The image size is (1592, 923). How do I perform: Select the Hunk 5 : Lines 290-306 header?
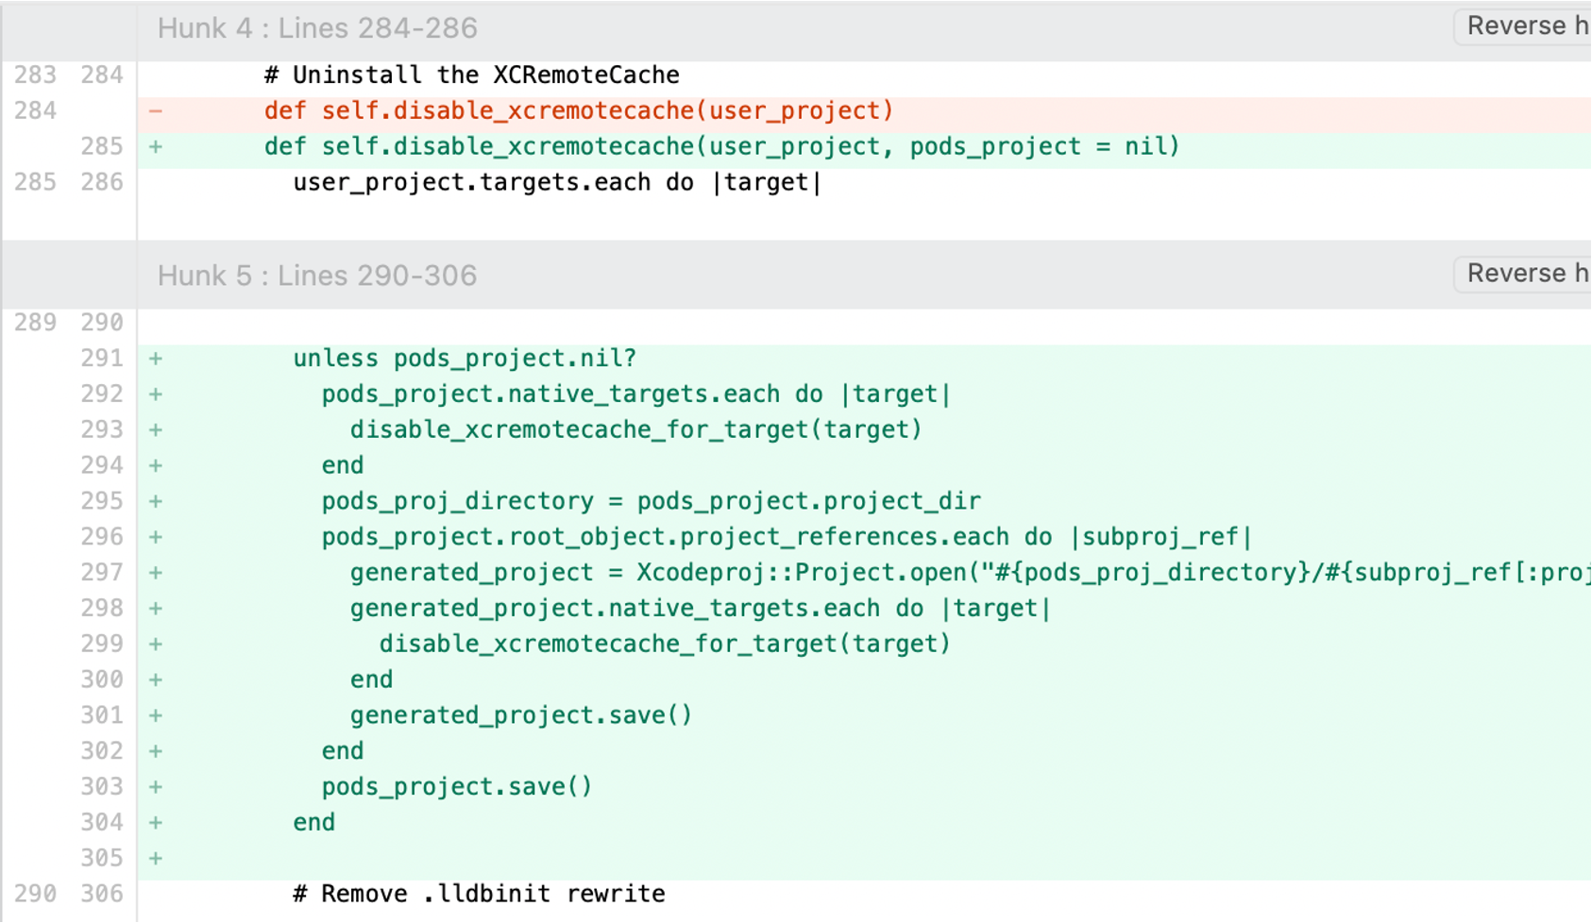[x=317, y=276]
